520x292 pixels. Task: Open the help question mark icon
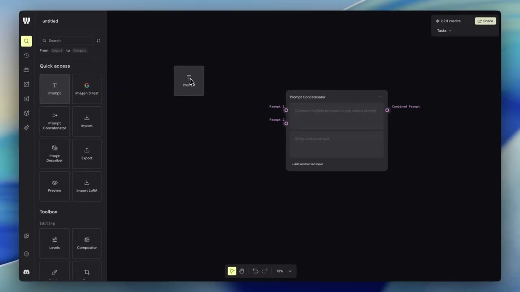pyautogui.click(x=26, y=254)
